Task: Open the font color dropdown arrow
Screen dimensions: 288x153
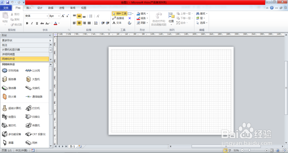Action: click(x=59, y=23)
